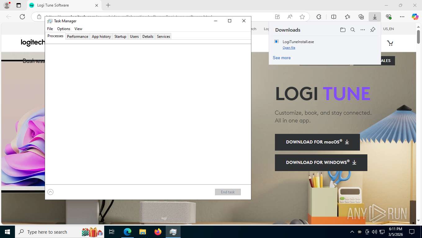Switch to the App history tab
Viewport: 422px width, 238px height.
(101, 37)
